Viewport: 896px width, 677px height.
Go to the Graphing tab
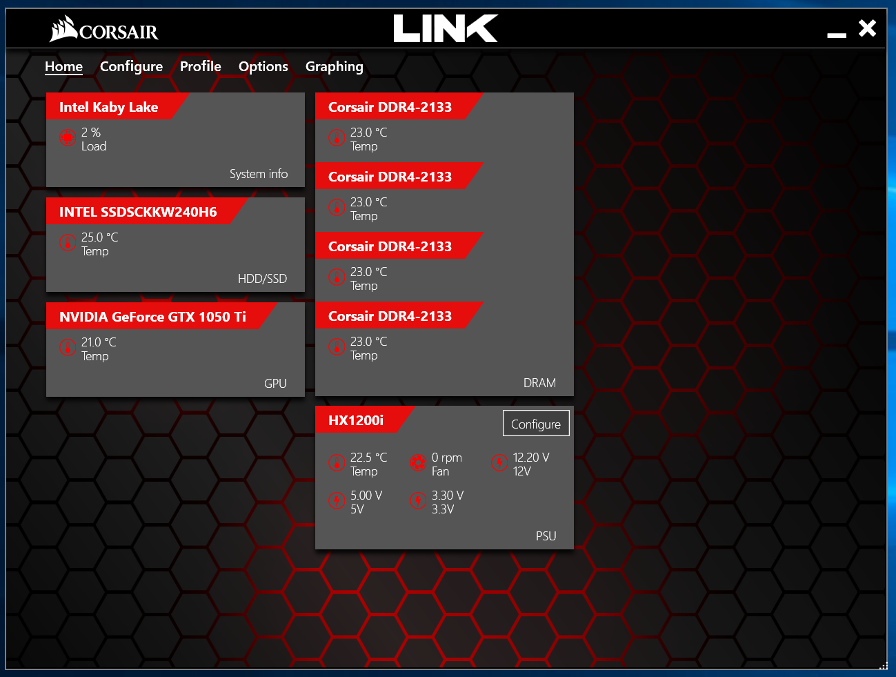click(334, 66)
